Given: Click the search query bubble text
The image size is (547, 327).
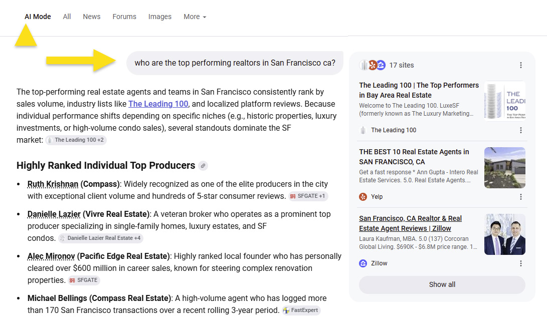Looking at the screenshot, I should point(235,63).
